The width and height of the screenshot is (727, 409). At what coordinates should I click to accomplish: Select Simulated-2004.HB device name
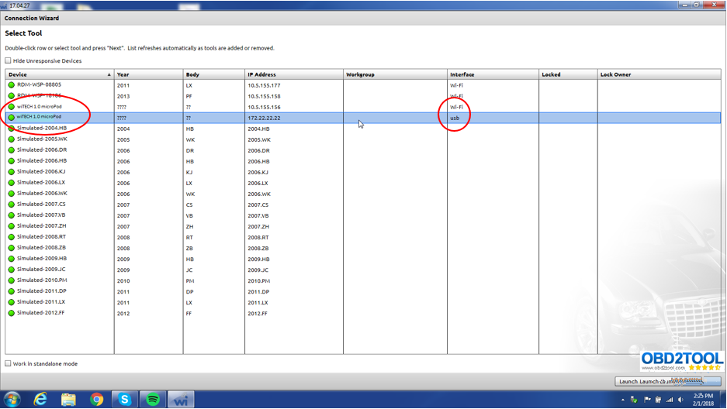42,128
